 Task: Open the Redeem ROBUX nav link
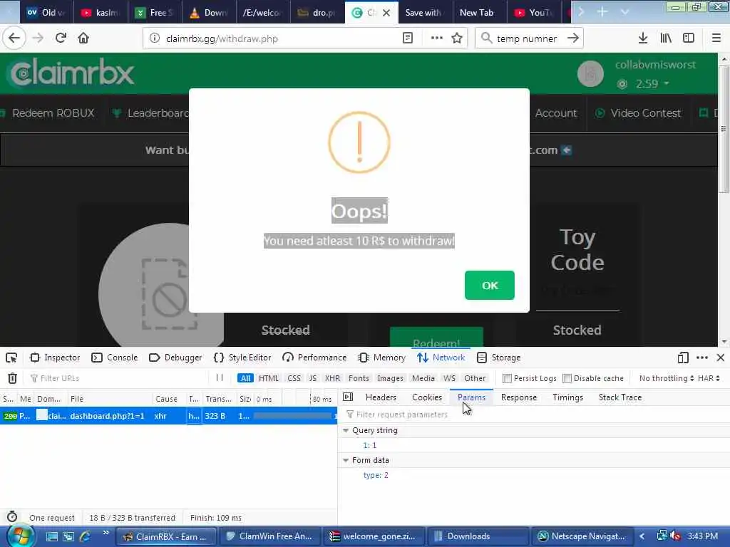click(53, 113)
